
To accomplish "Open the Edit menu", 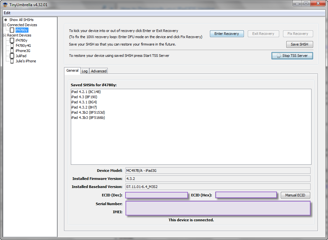I will point(7,13).
